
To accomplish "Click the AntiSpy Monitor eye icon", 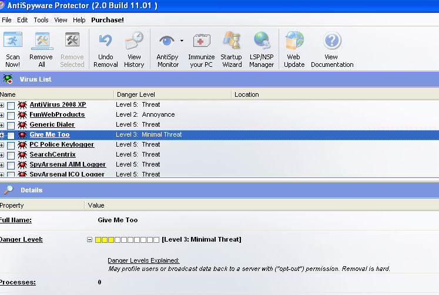I will 167,41.
